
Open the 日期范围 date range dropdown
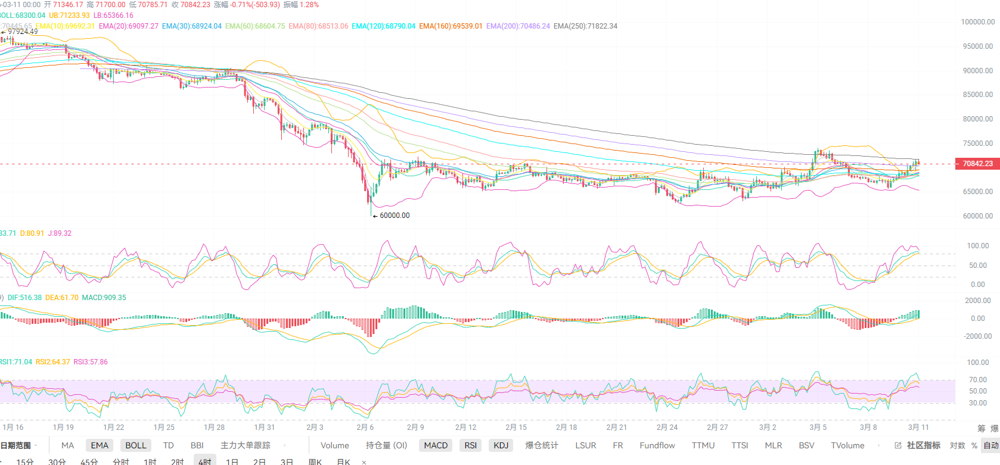coord(18,445)
